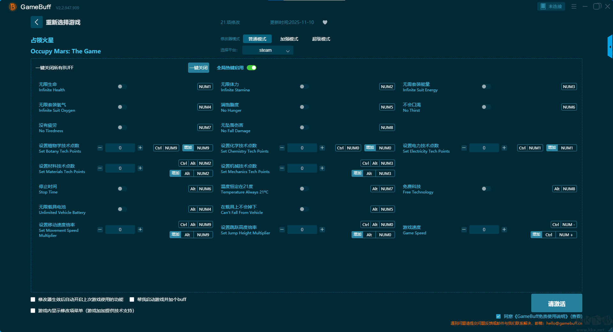Click the Alt NUM6 hotkey for Stop Time
Viewport: 613px width, 332px height.
(x=201, y=189)
